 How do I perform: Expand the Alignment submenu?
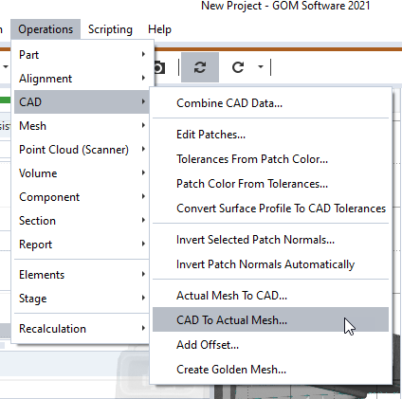point(82,79)
